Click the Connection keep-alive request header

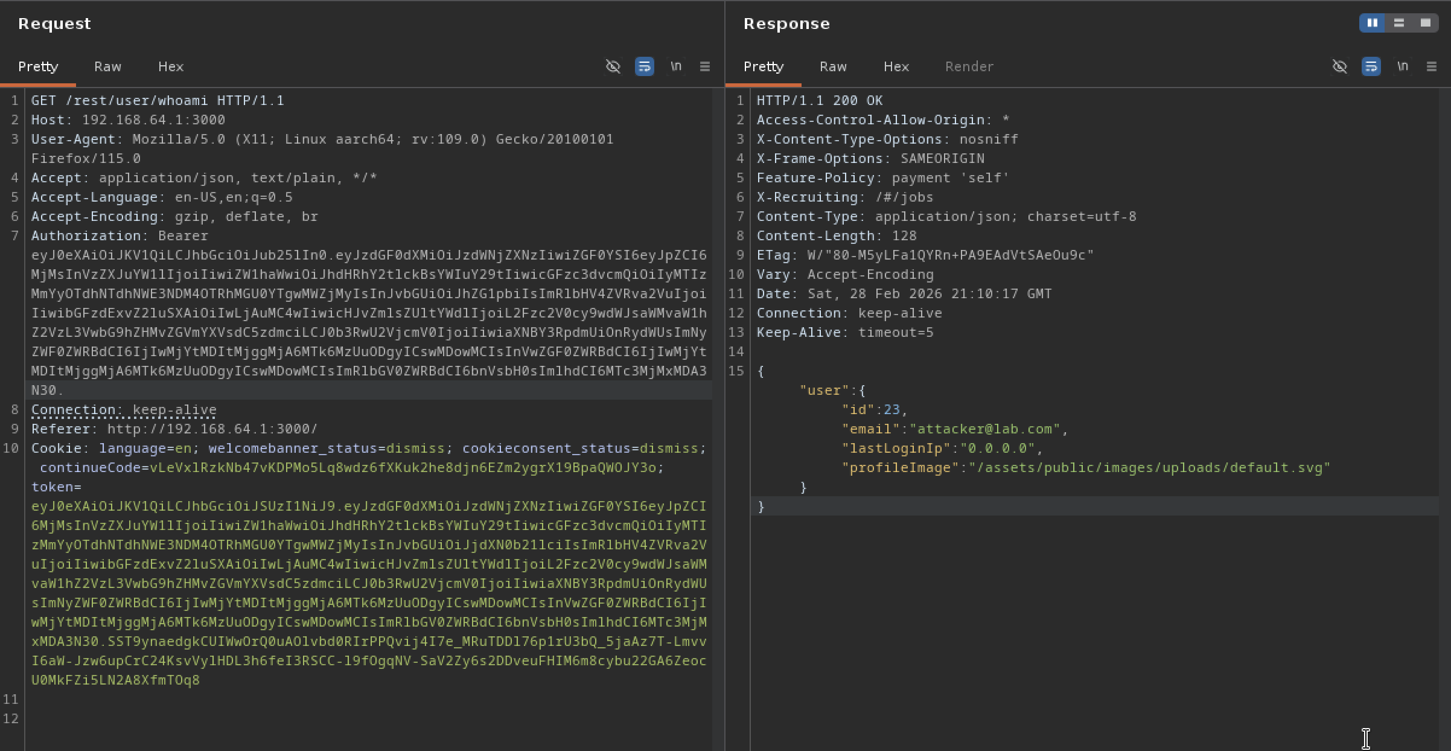coord(124,409)
